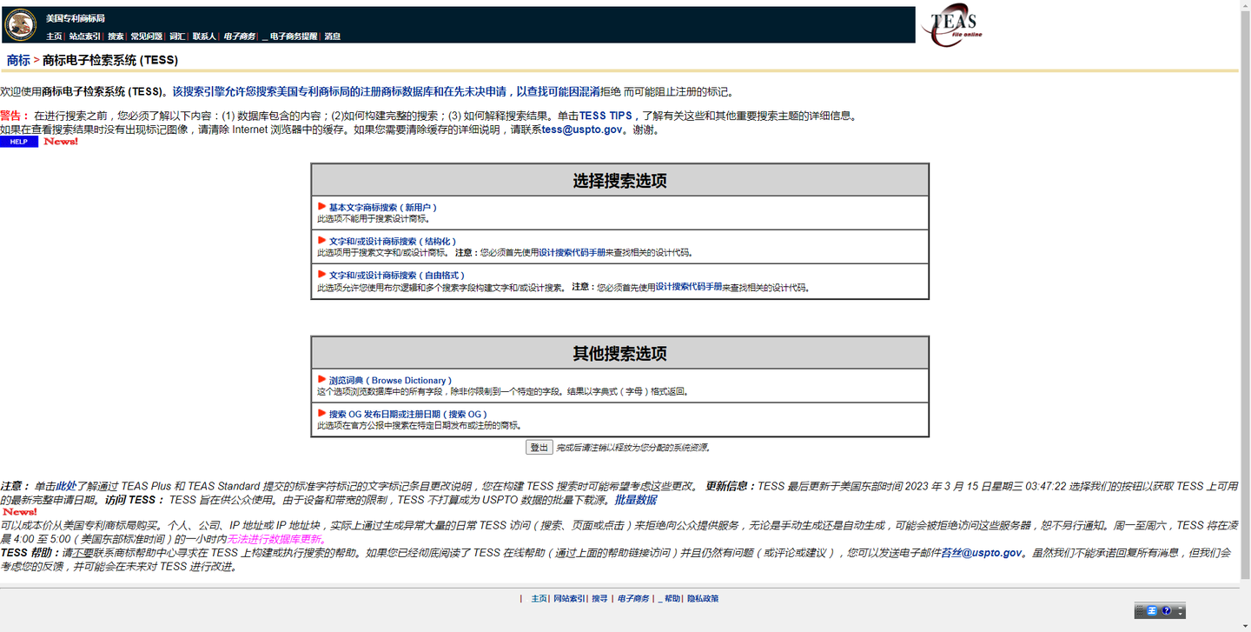Click red arrow beside 基本文字商标搜索 option
The width and height of the screenshot is (1251, 632).
(321, 207)
